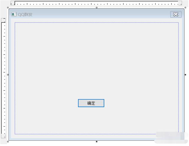Click the left-middle sizing handle of dialog
Viewport: 189px width, 146px height.
(8, 75)
